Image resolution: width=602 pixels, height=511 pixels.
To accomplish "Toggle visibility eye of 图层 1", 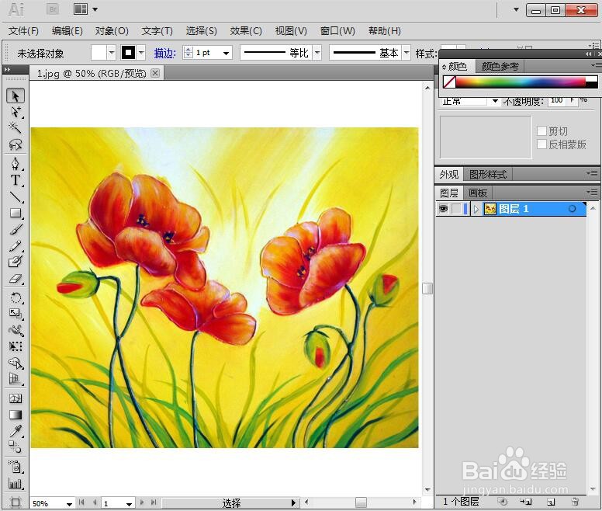I will point(443,209).
